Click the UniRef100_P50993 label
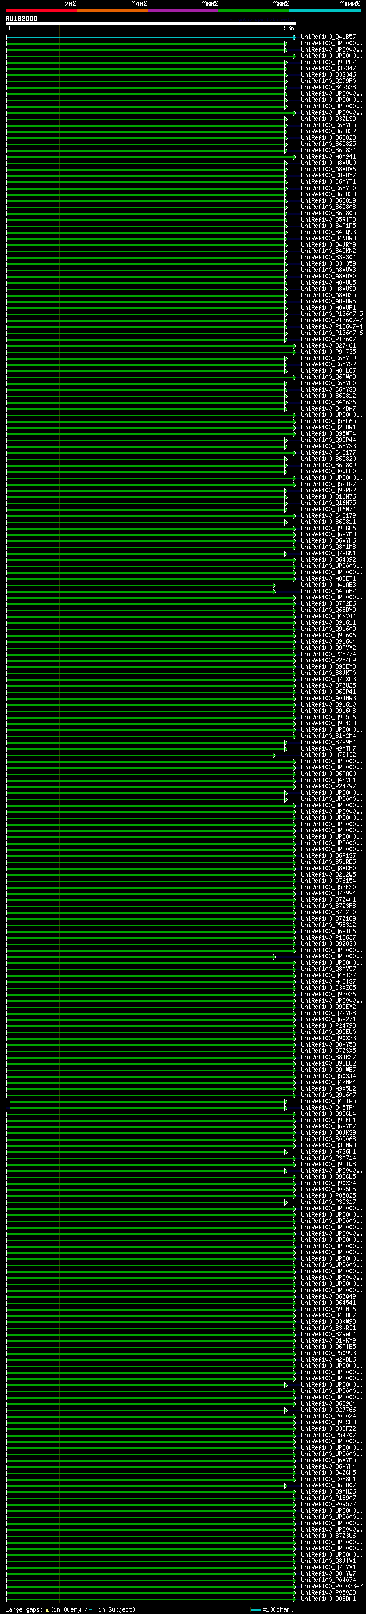Image resolution: width=366 pixels, height=1614 pixels. point(328,1353)
